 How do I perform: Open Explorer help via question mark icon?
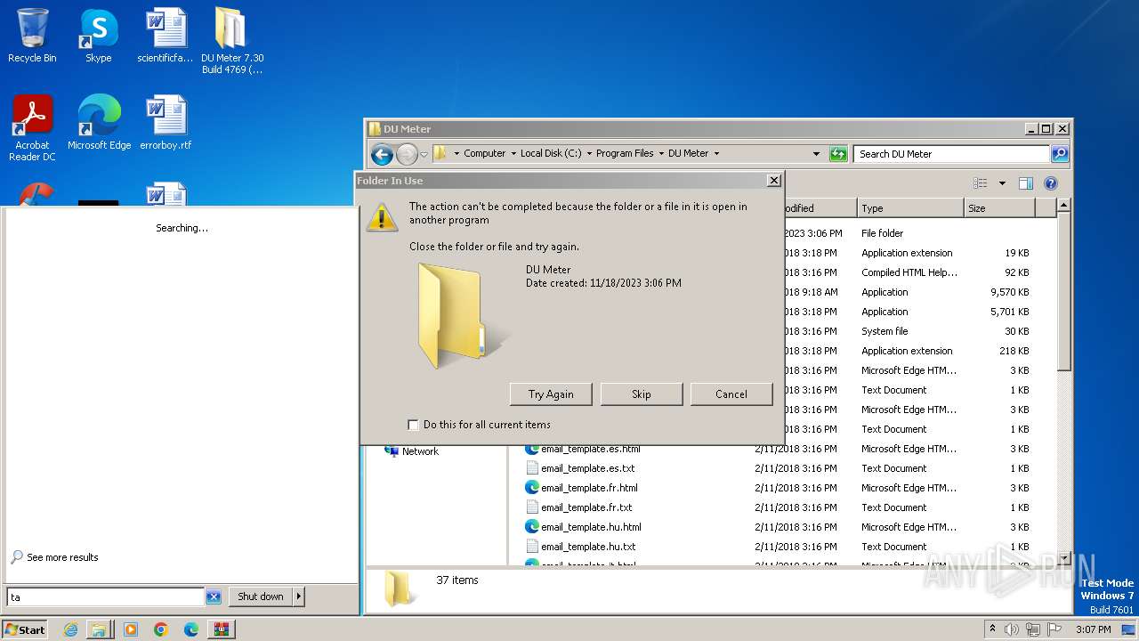click(x=1050, y=183)
